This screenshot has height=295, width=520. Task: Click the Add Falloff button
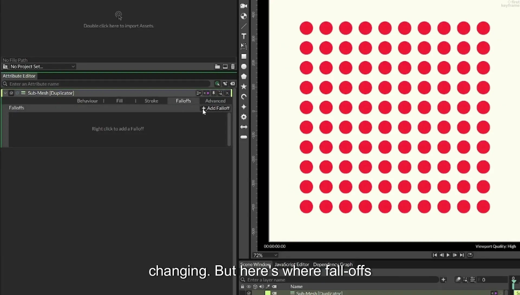click(x=216, y=108)
